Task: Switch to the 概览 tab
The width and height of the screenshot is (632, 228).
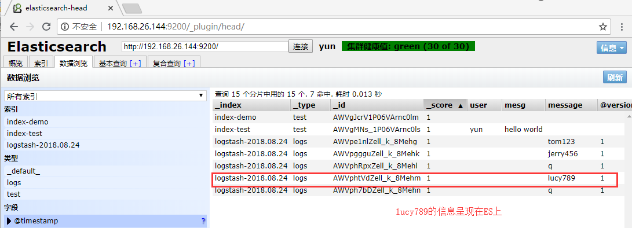Action: point(16,63)
